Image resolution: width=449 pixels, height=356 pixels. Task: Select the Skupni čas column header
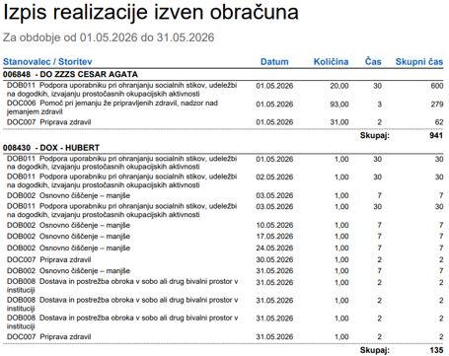pyautogui.click(x=419, y=61)
